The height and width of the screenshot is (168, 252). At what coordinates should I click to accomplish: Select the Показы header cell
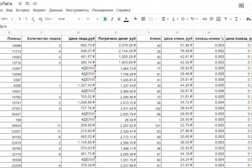[11, 38]
